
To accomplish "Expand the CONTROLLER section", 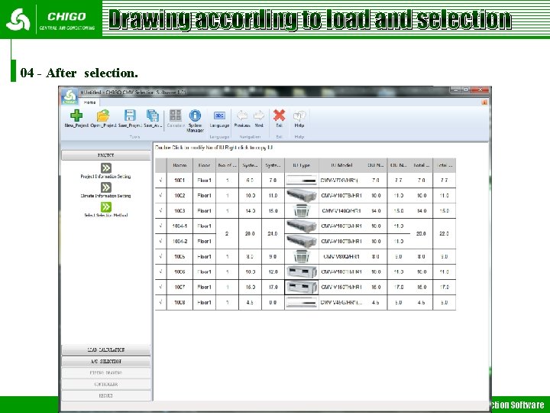I will tap(106, 384).
